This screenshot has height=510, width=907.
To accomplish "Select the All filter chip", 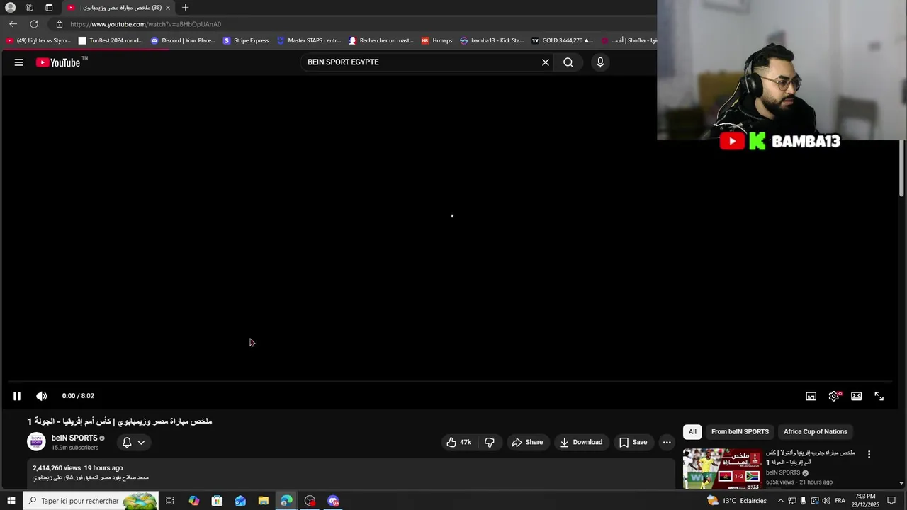I will [692, 431].
